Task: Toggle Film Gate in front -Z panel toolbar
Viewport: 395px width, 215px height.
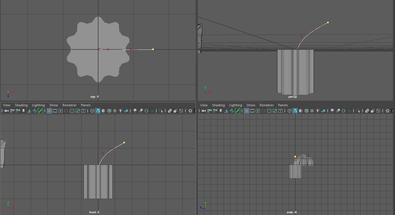Action: [x=55, y=111]
